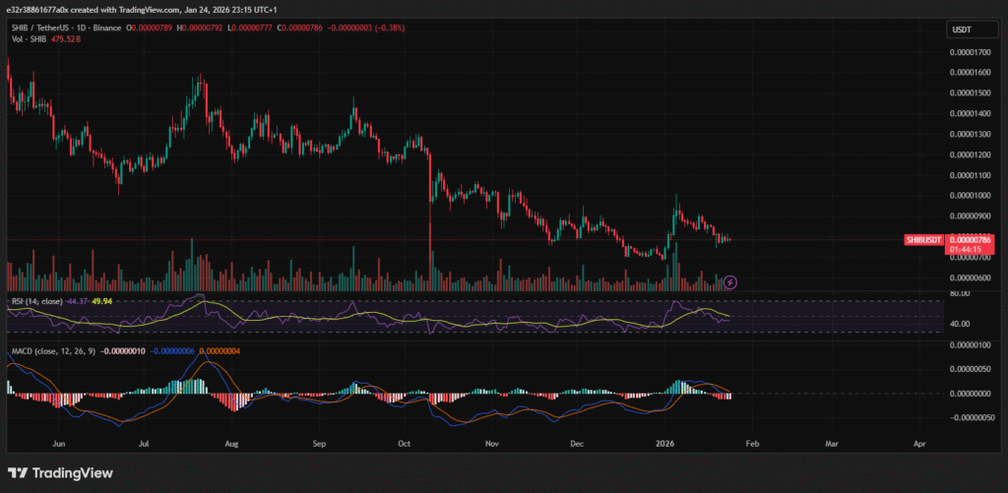Click the purple lightning bolt icon
Screen dimensions: 1008x493
pos(730,282)
